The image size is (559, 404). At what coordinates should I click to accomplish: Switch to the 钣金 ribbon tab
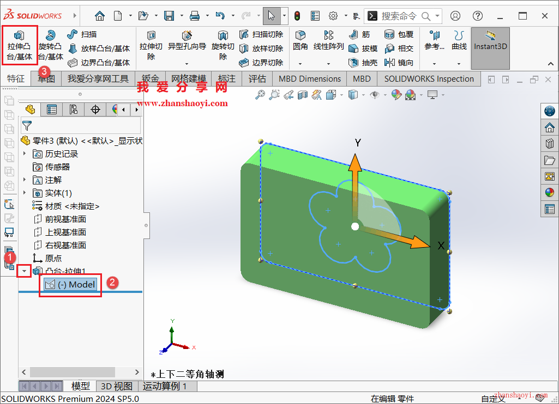(151, 78)
